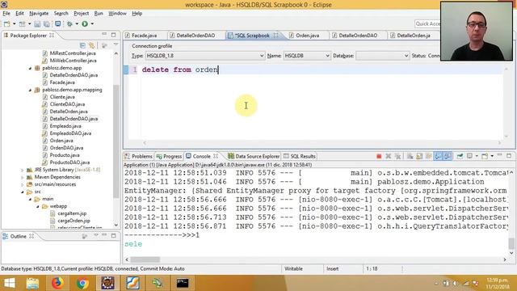This screenshot has height=291, width=517.
Task: Click the Save toolbar icon
Action: [x=37, y=23]
